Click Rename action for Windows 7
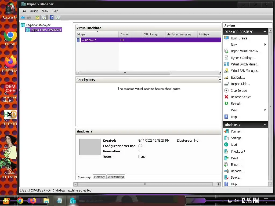The height and width of the screenshot is (206, 275). point(238,171)
